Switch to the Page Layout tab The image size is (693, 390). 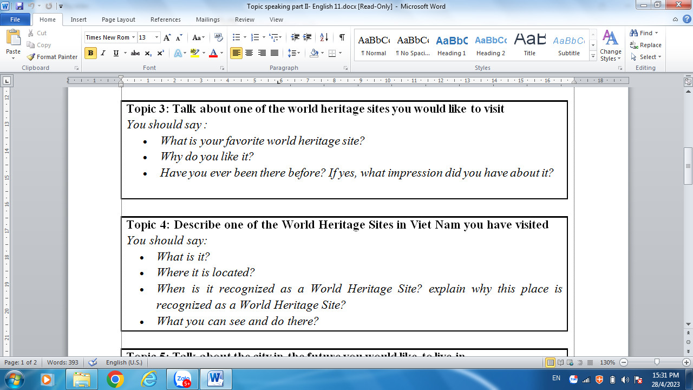(x=118, y=19)
